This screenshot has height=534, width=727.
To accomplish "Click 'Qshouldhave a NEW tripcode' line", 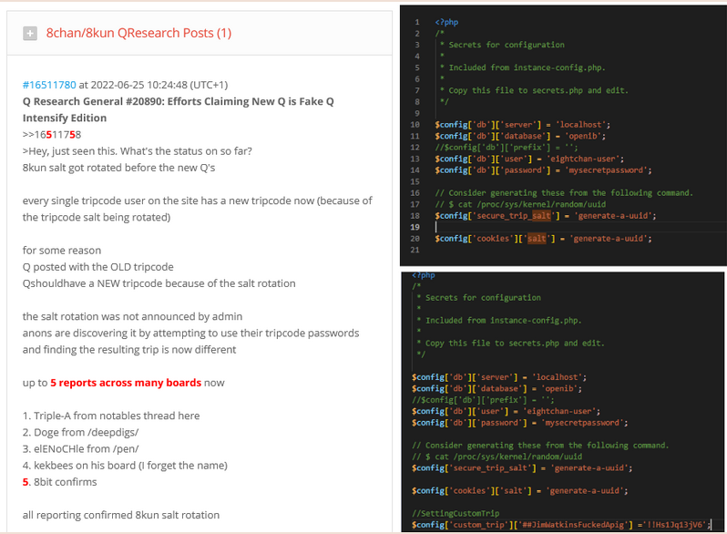I will pos(159,283).
